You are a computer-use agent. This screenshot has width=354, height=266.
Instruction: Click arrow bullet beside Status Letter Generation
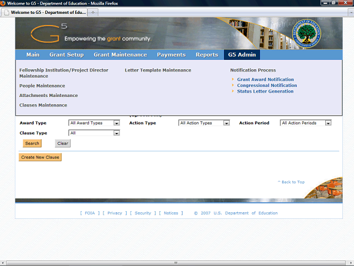tap(232, 91)
